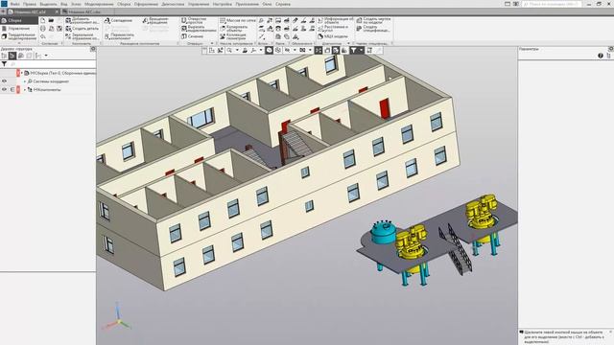Open the filter dropdown arrow in view toolbar
The image size is (614, 345).
(361, 50)
